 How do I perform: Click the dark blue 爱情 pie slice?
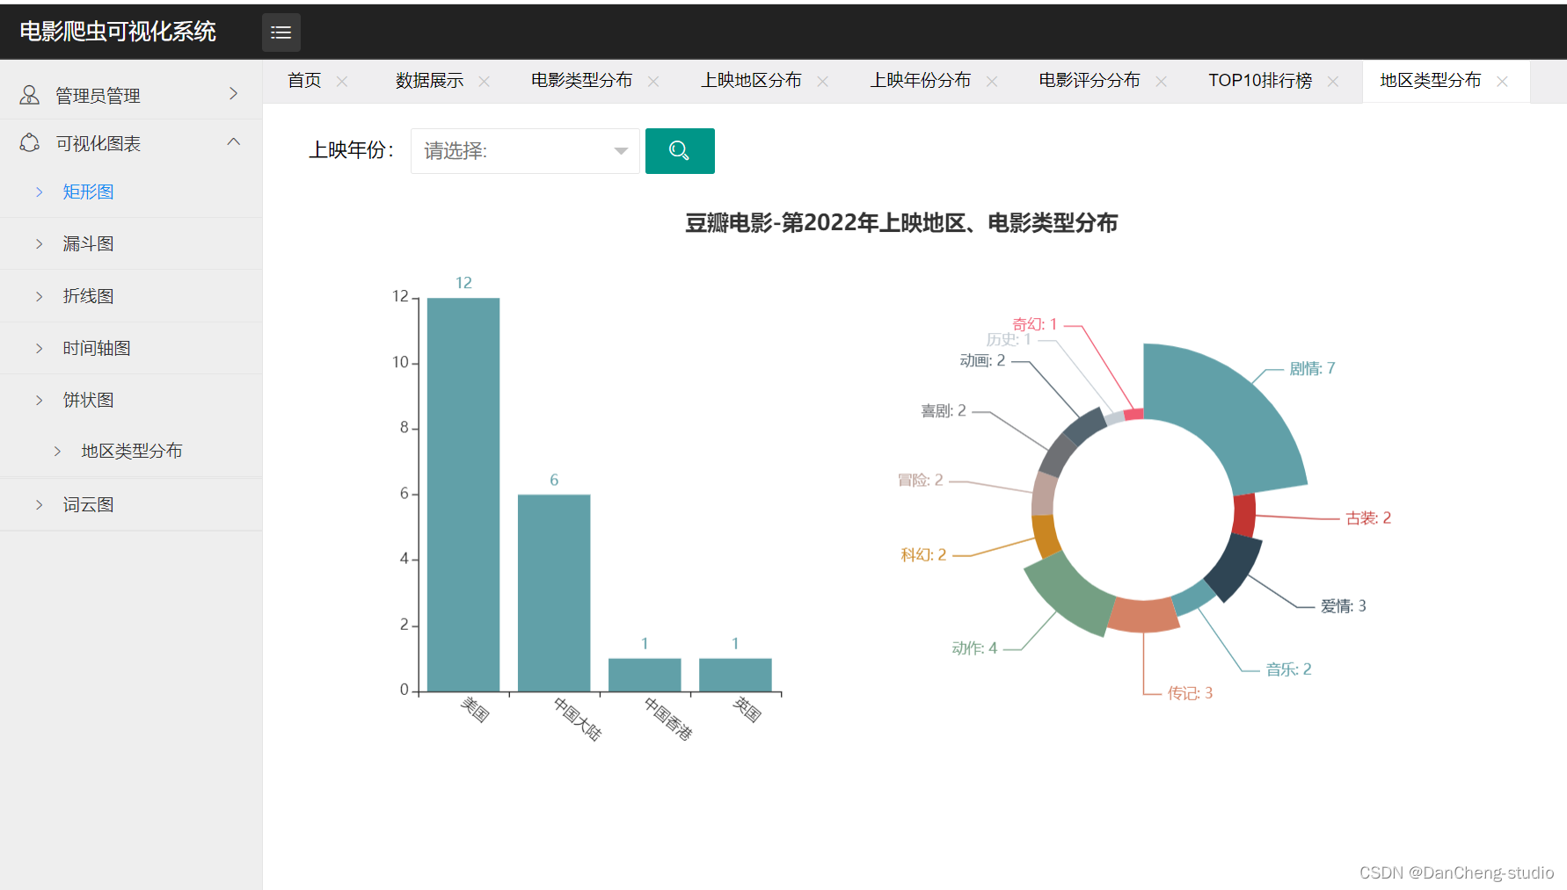(x=1233, y=566)
